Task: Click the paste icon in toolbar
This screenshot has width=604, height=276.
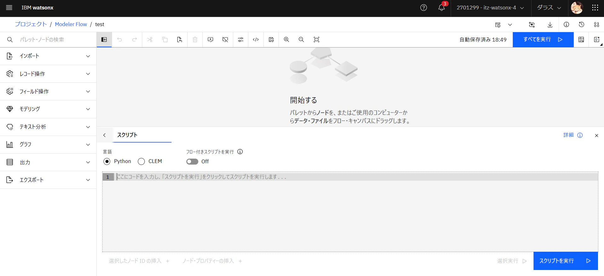Action: click(x=180, y=40)
